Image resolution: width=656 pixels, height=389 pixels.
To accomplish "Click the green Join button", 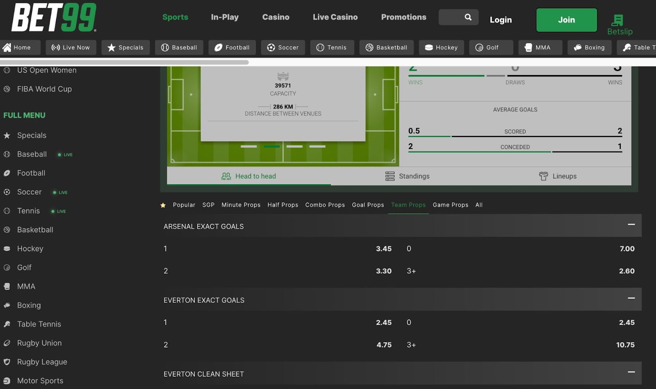I will [x=567, y=20].
